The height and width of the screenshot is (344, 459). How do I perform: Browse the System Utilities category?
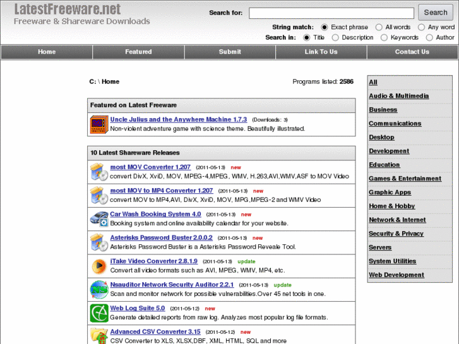pos(392,261)
